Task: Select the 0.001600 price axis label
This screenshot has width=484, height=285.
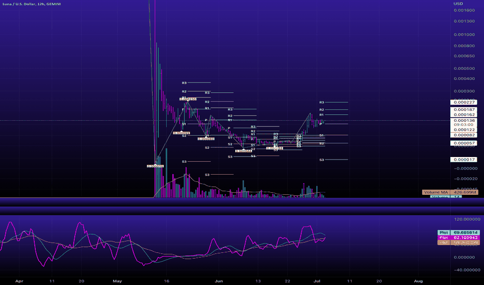Action: [464, 10]
